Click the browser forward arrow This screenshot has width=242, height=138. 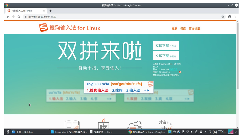[13, 16]
